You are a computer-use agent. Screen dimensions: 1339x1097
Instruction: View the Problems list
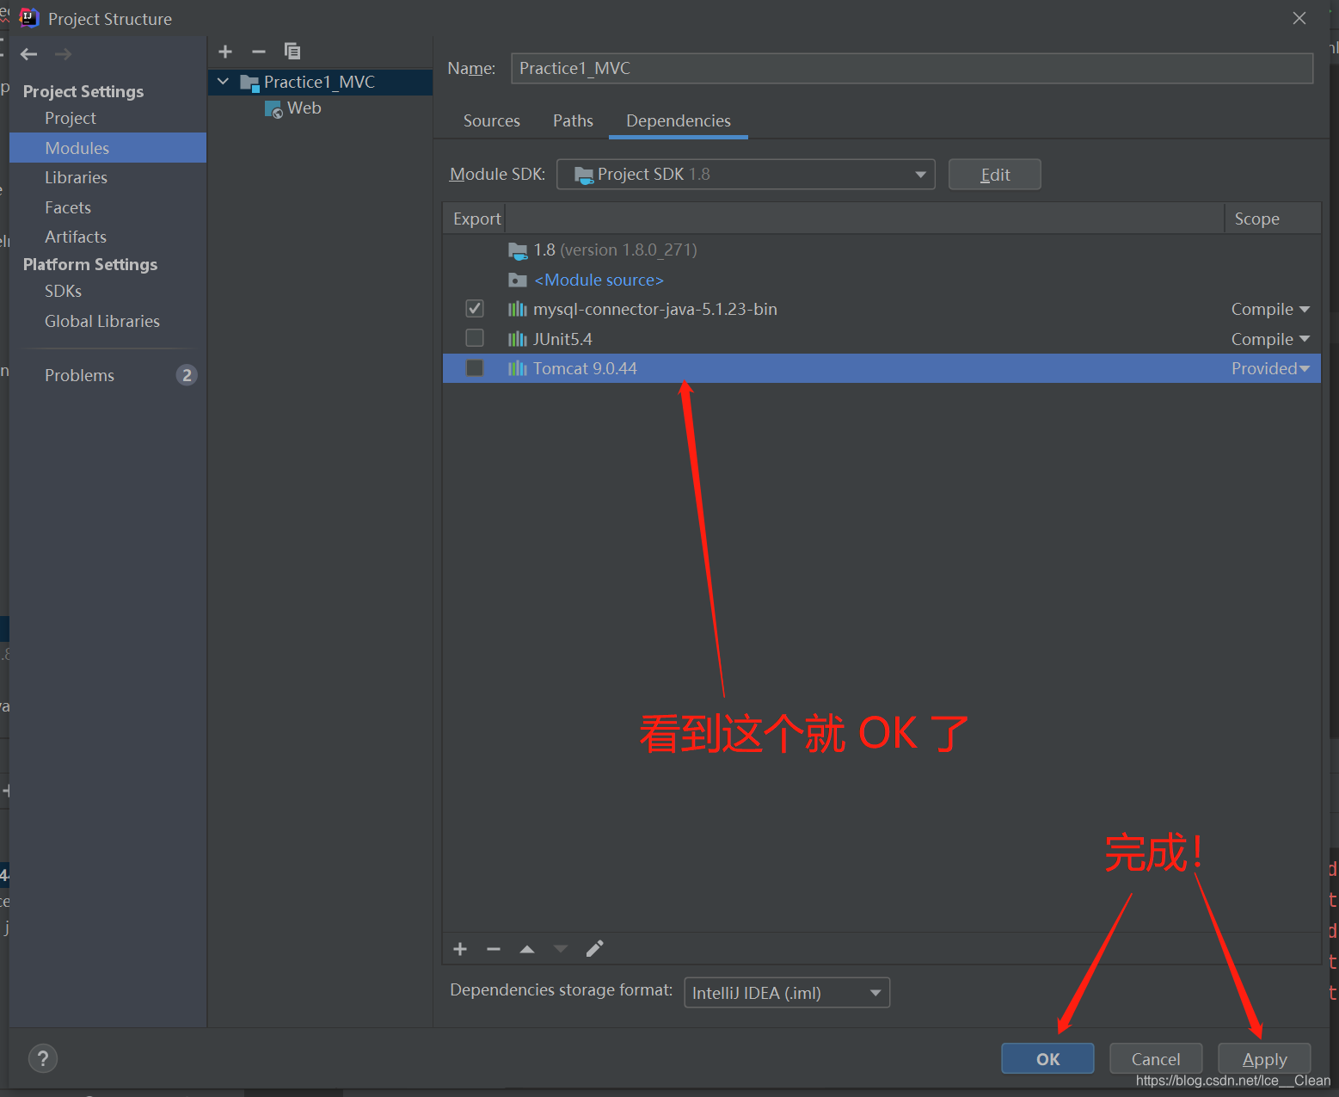point(79,375)
